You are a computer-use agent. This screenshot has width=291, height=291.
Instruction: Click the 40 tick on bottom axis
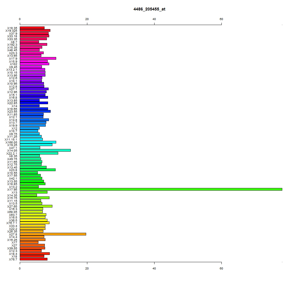[154, 269]
